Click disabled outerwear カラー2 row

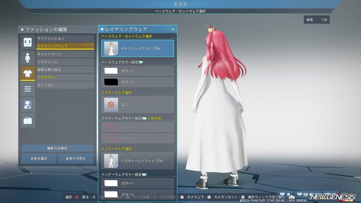(138, 138)
